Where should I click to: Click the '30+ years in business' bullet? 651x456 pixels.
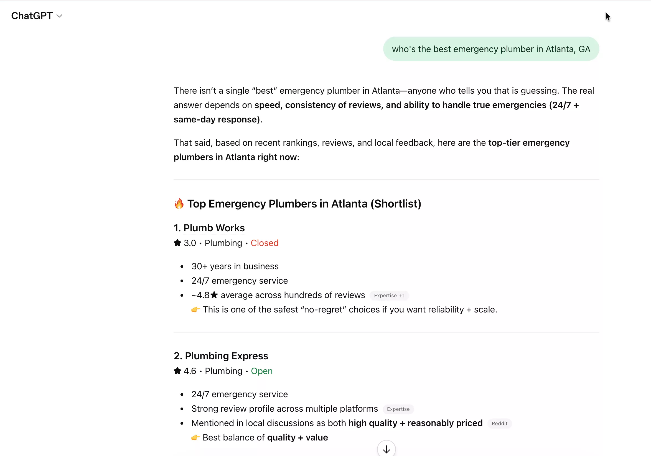click(235, 266)
